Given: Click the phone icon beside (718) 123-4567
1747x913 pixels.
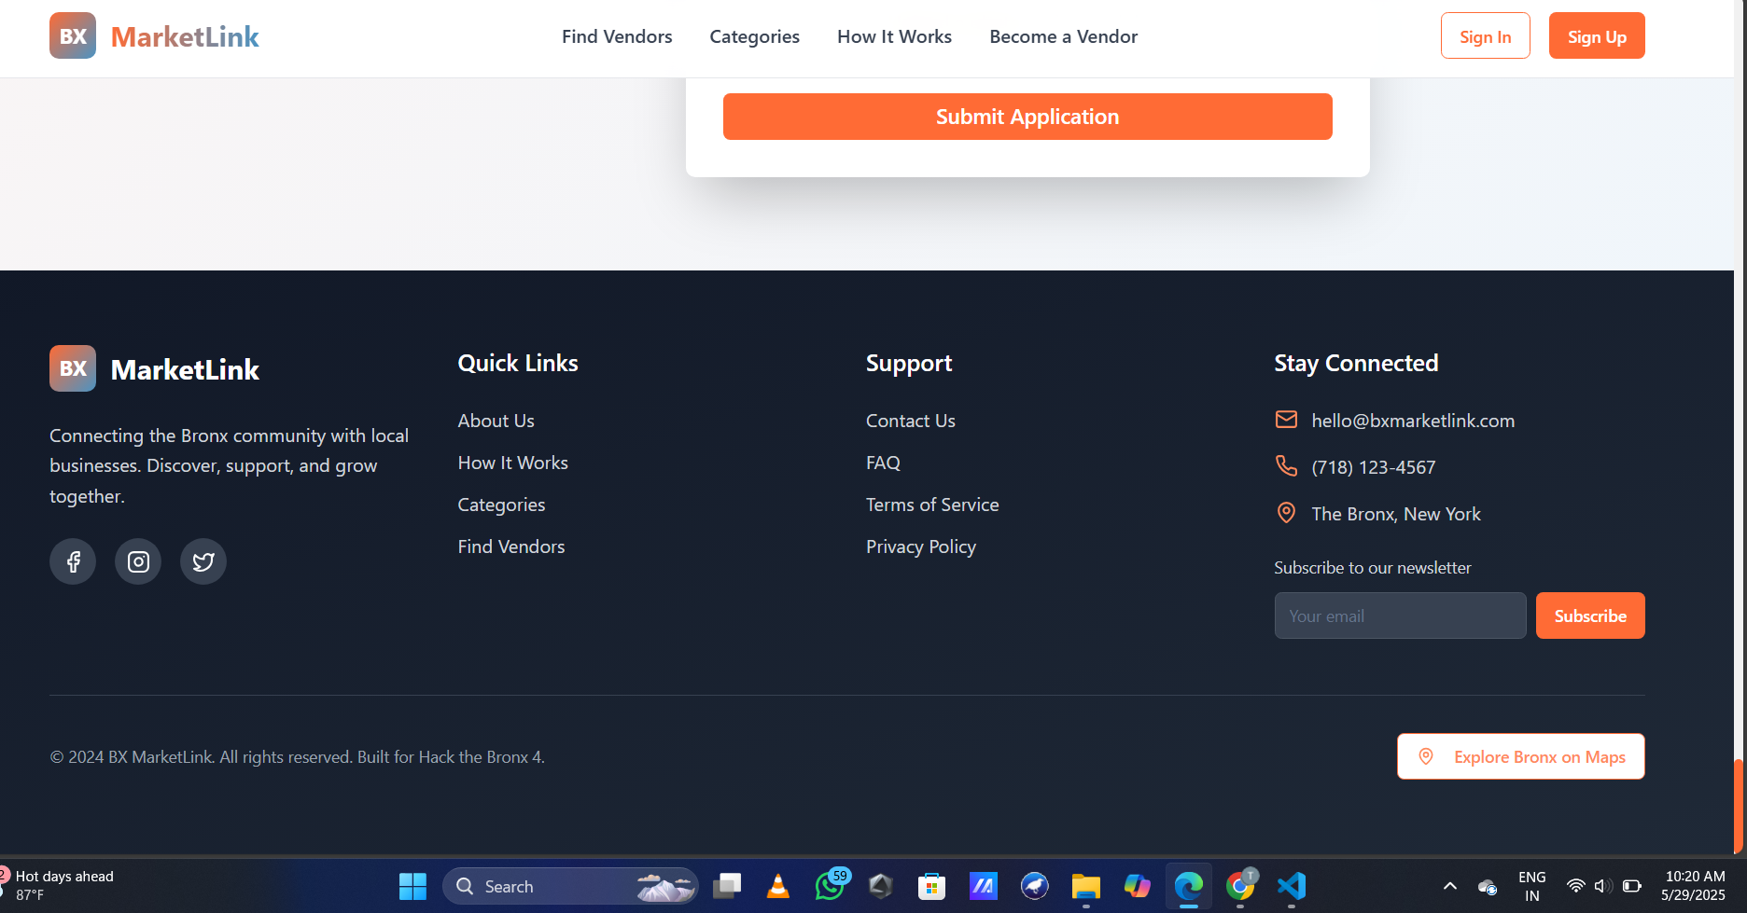Looking at the screenshot, I should (1286, 466).
